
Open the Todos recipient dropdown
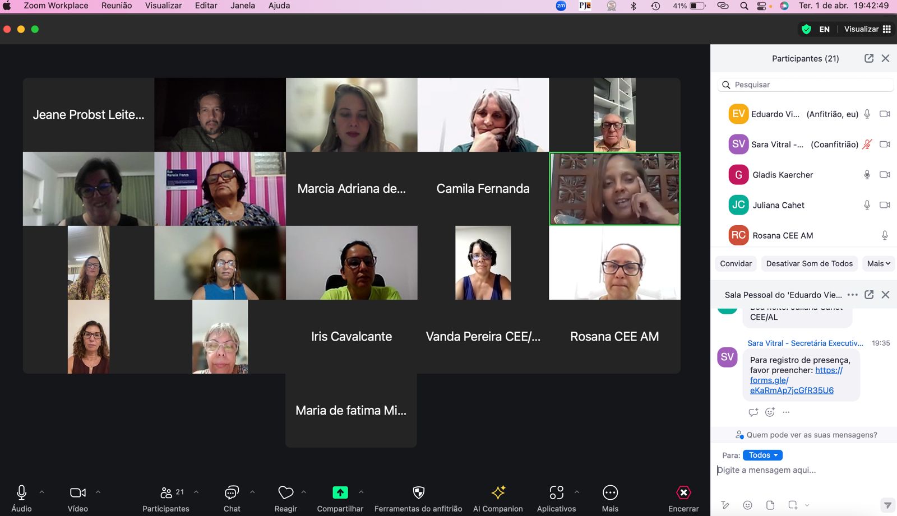762,455
